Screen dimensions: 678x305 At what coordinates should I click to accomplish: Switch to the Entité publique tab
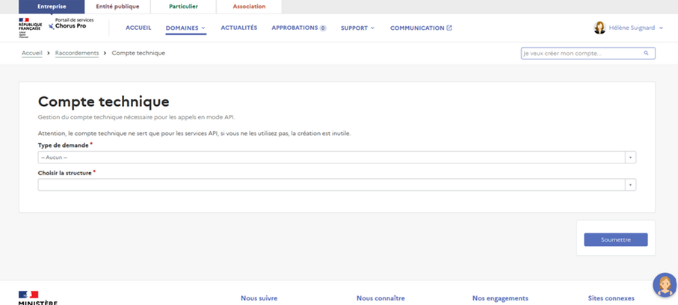pos(117,7)
